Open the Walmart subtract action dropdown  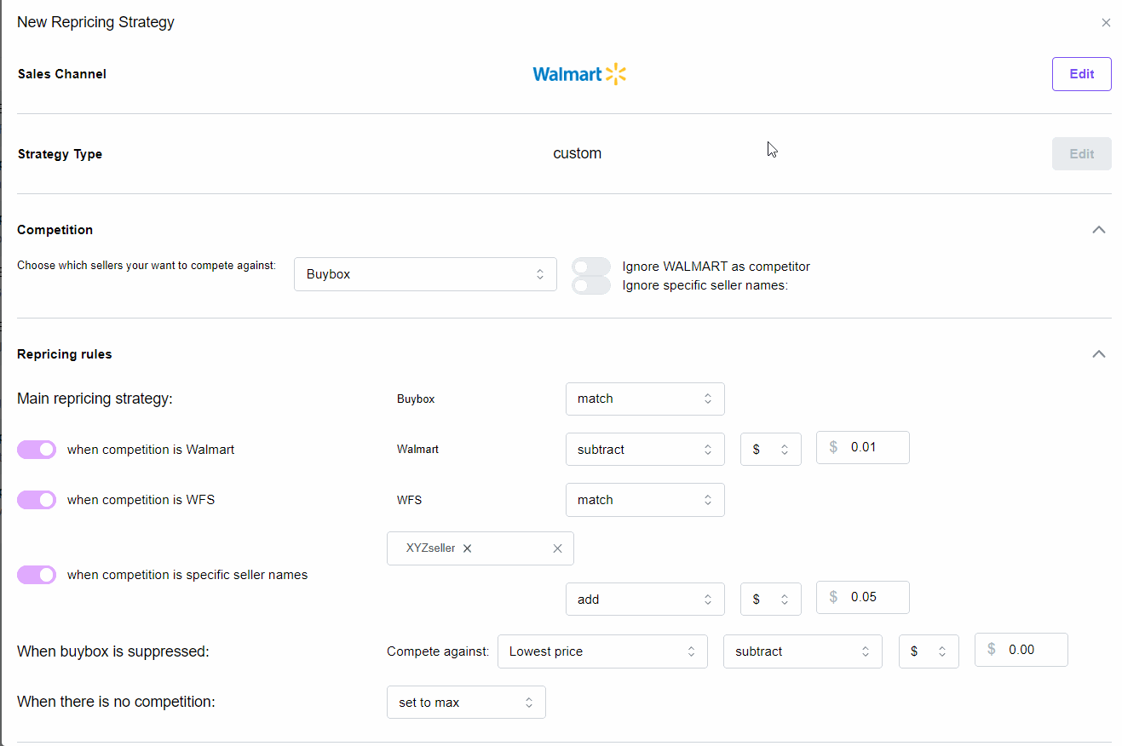click(x=645, y=450)
